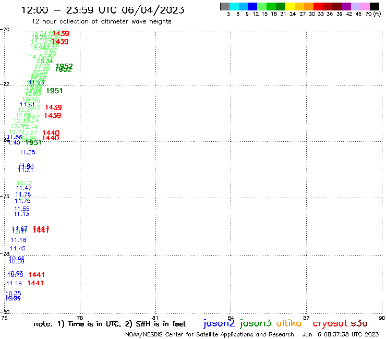Click the jason2 satellite label
The height and width of the screenshot is (339, 386).
[x=219, y=323]
